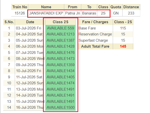Click the date 13-Jul-2026 Mon
150x113 pixels.
30,89
